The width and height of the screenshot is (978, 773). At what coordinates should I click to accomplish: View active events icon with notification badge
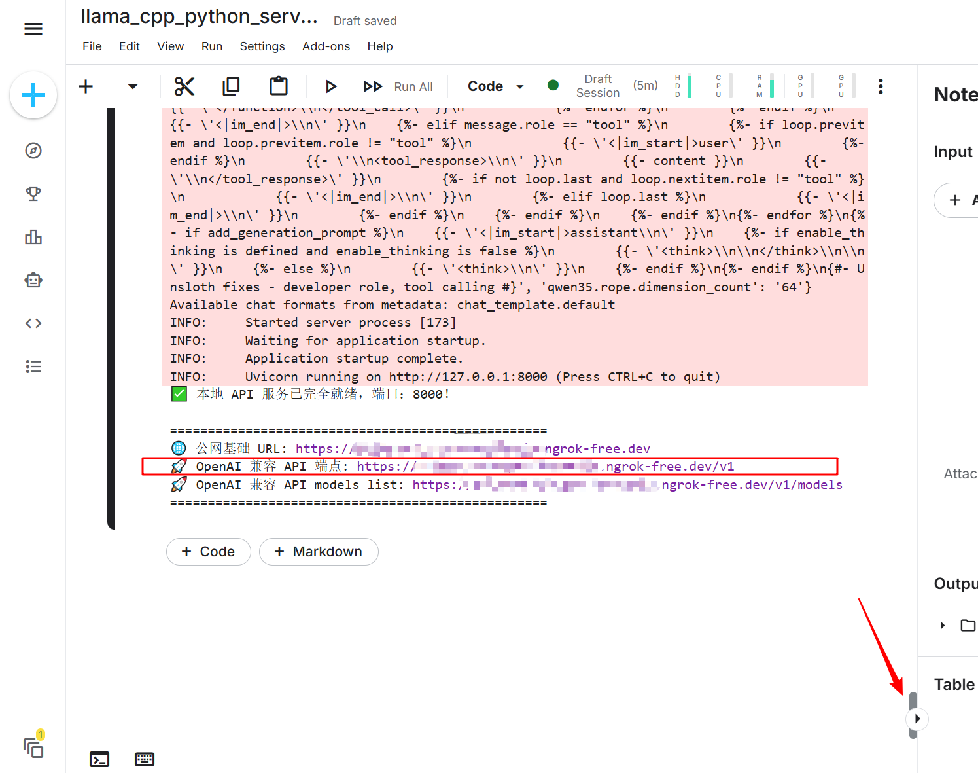pos(33,747)
